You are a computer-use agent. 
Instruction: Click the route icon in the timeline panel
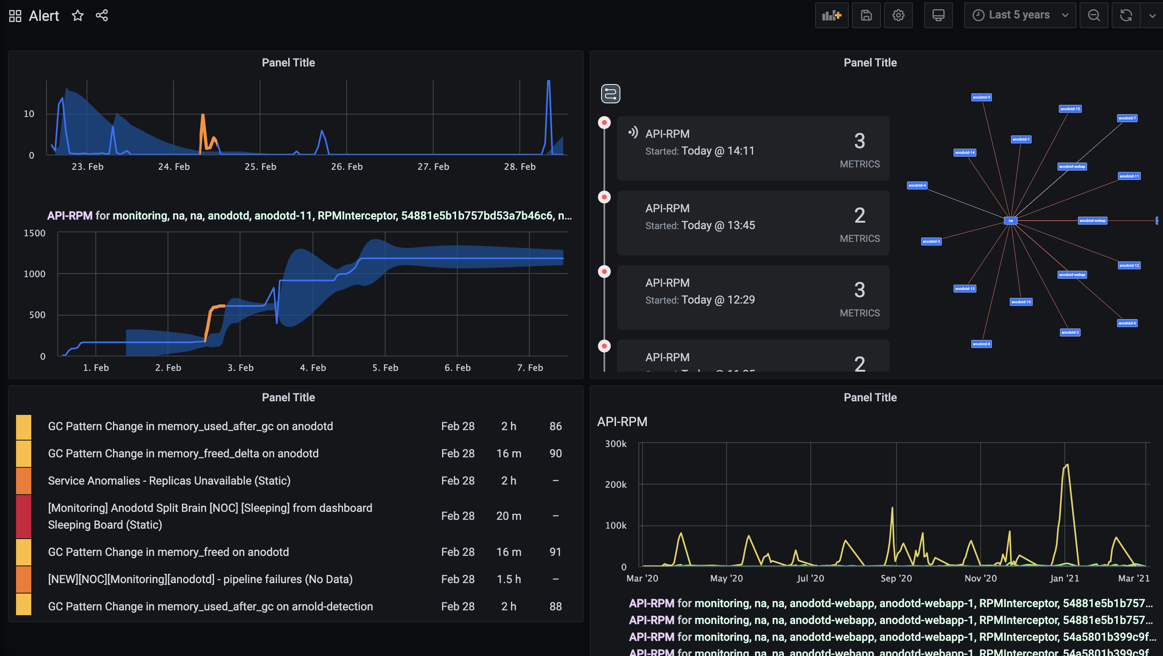[x=610, y=94]
